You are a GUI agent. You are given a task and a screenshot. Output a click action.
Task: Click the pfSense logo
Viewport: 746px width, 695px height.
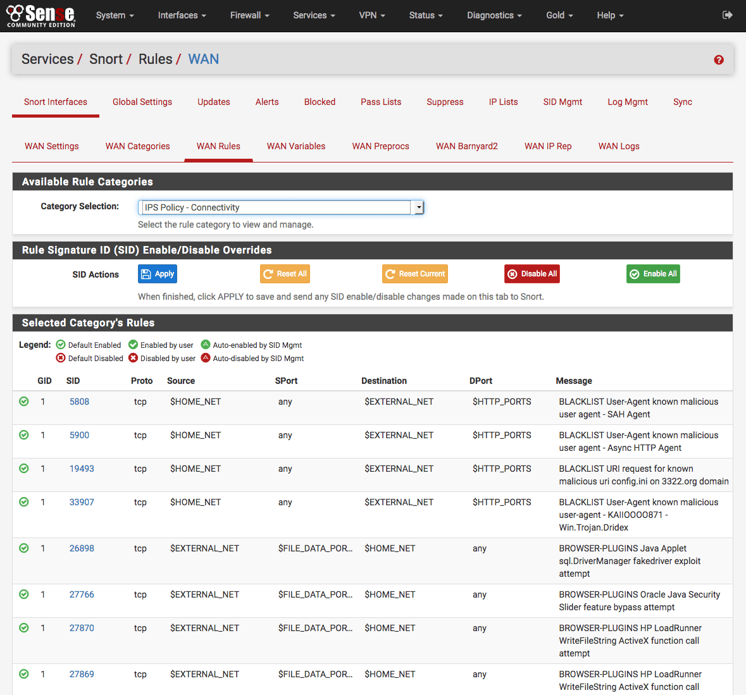tap(41, 15)
